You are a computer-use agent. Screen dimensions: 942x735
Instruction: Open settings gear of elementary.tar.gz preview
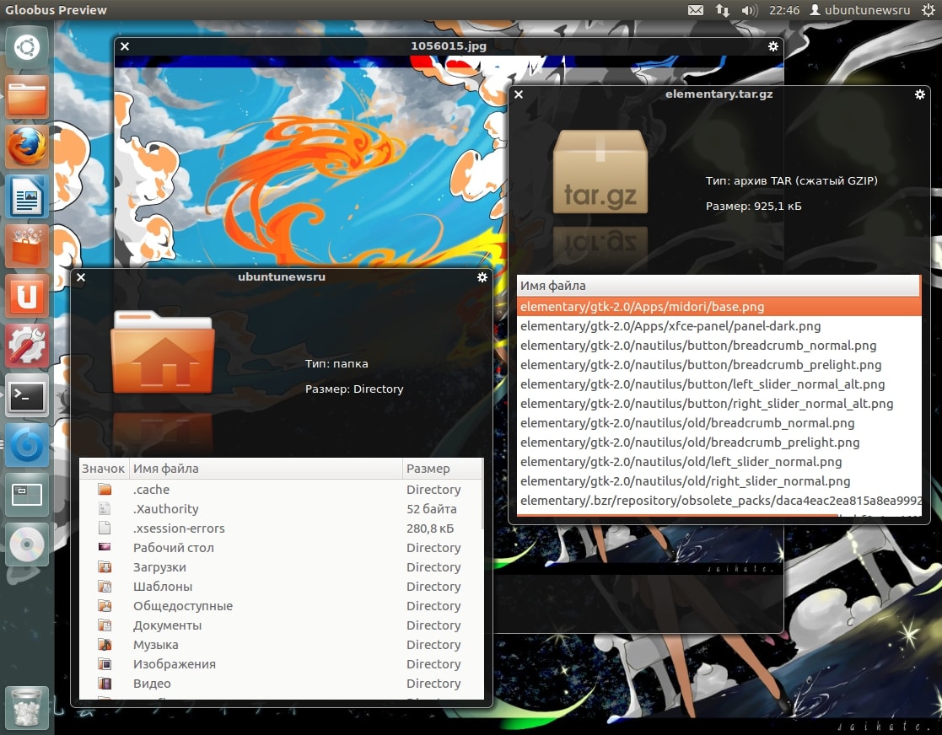920,94
